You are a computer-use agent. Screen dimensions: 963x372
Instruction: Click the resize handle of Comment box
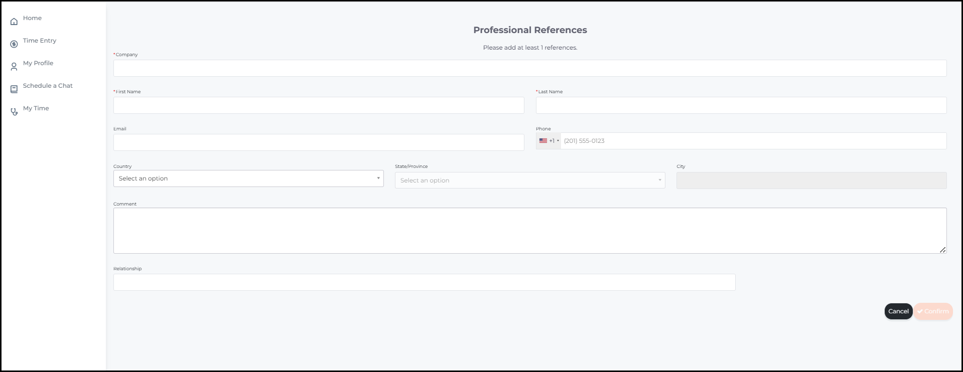pos(942,250)
